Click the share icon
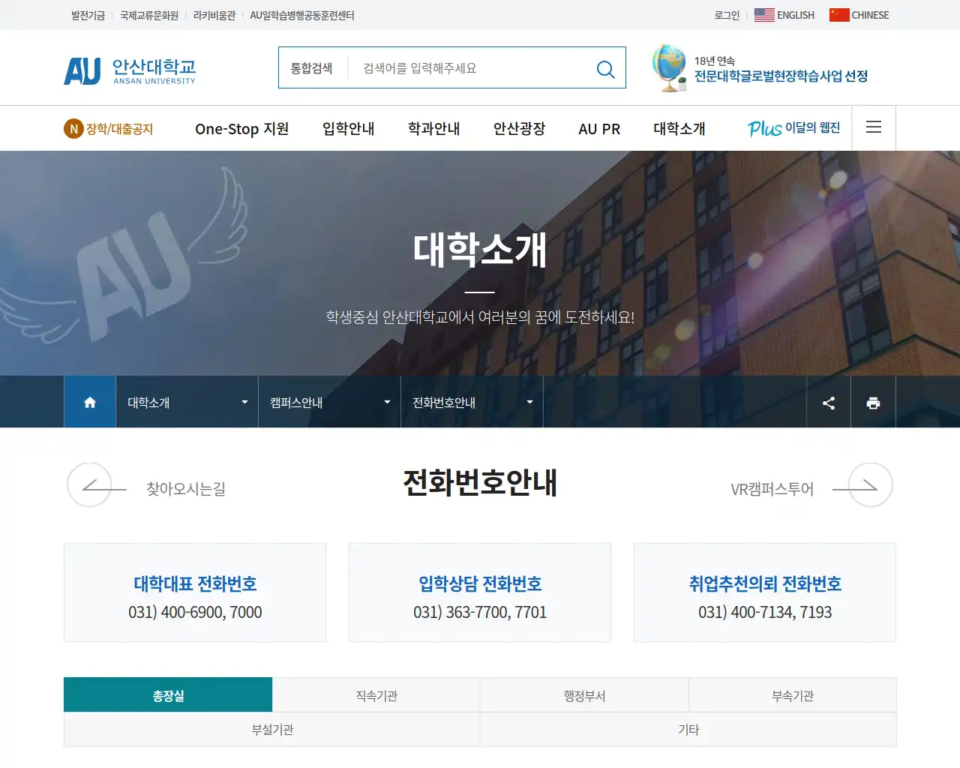960x768 pixels. click(828, 402)
